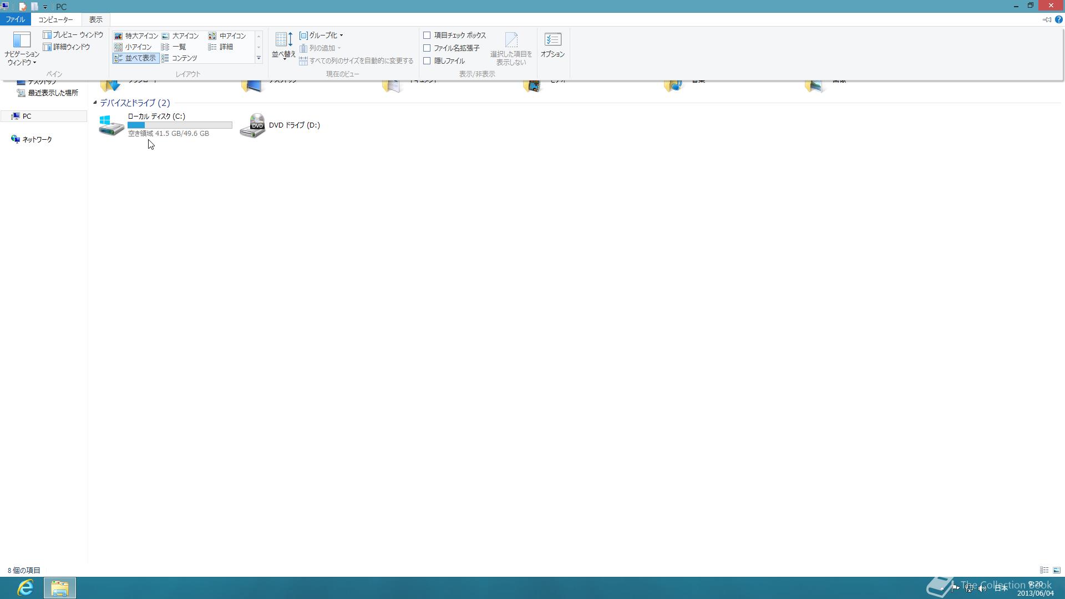This screenshot has width=1065, height=599.
Task: Click the 空き領域 41.5 GB/49.6 GB text
Action: pos(169,134)
